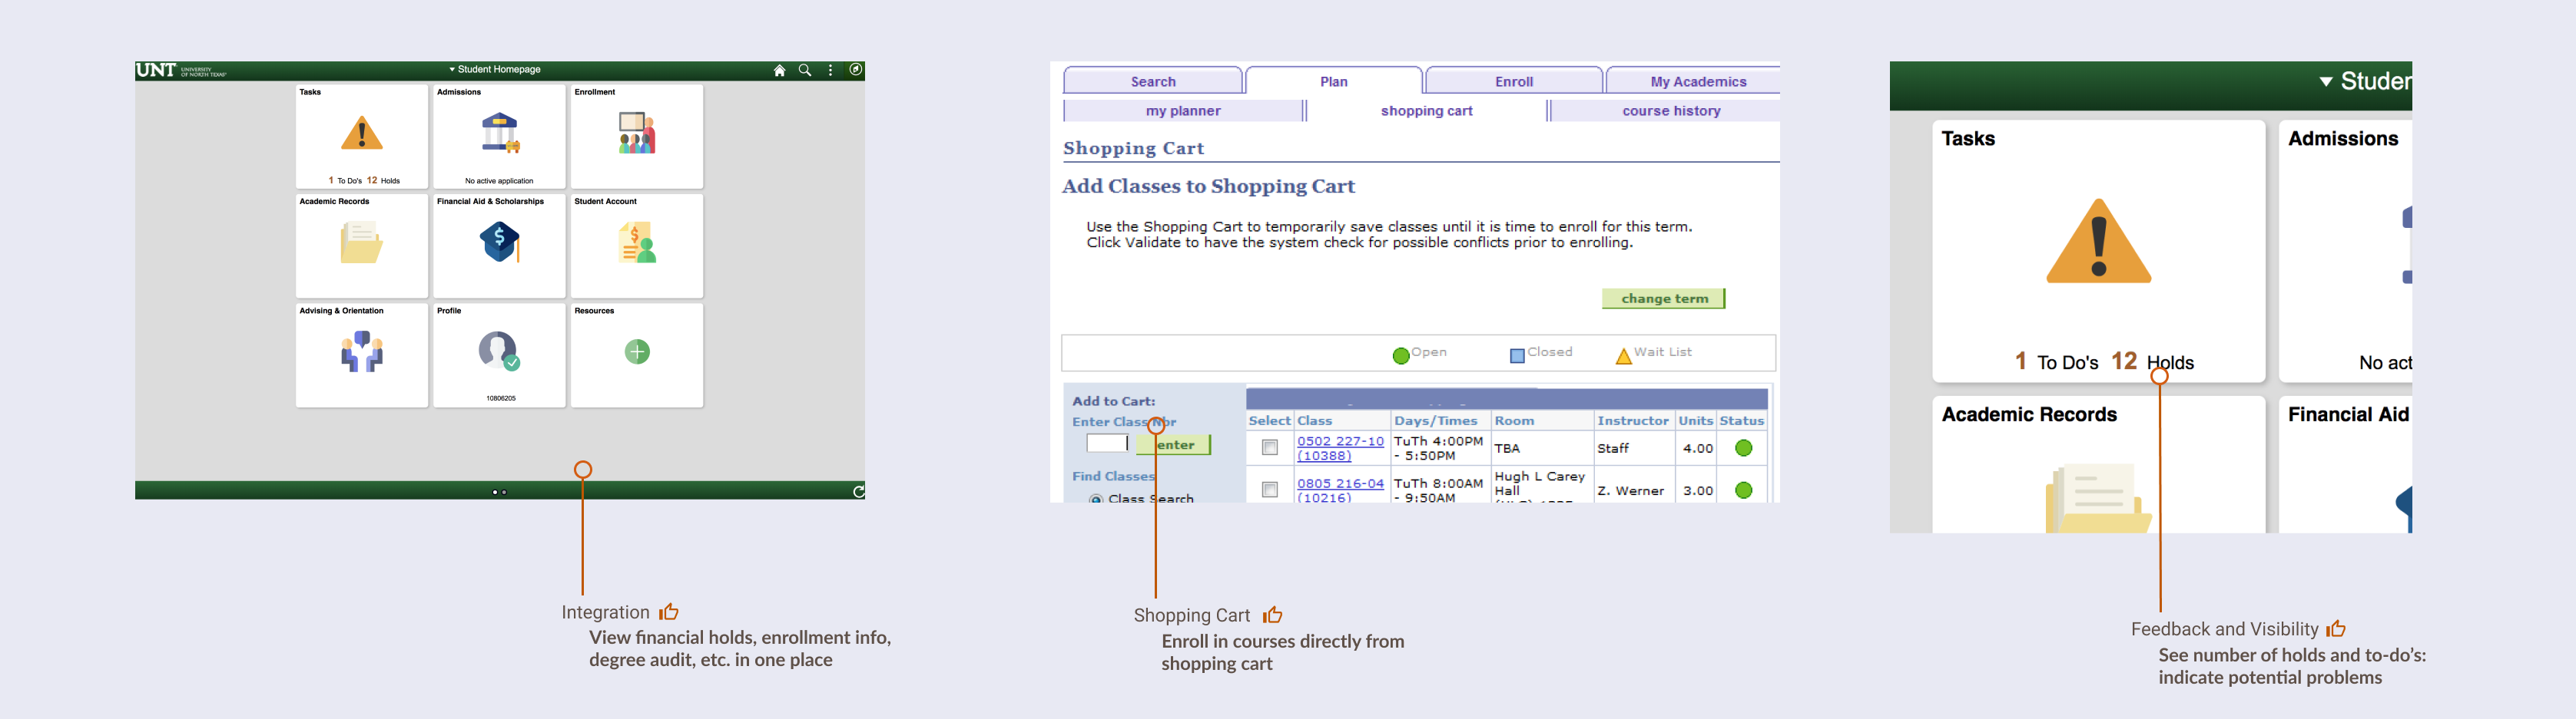The height and width of the screenshot is (719, 2576).
Task: Open the 0502 227-10 (10388) class link
Action: [1340, 448]
